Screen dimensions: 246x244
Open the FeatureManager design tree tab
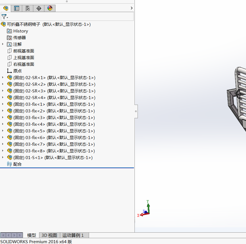[x=6, y=8]
